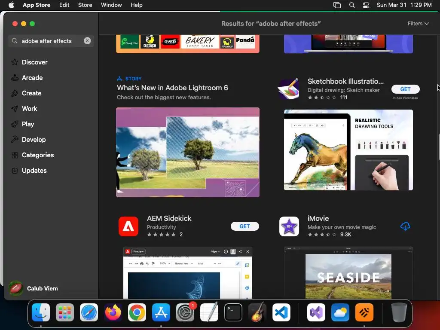Open the Sketchbook Illustration app icon
Viewport: 440px width, 330px height.
(x=289, y=89)
